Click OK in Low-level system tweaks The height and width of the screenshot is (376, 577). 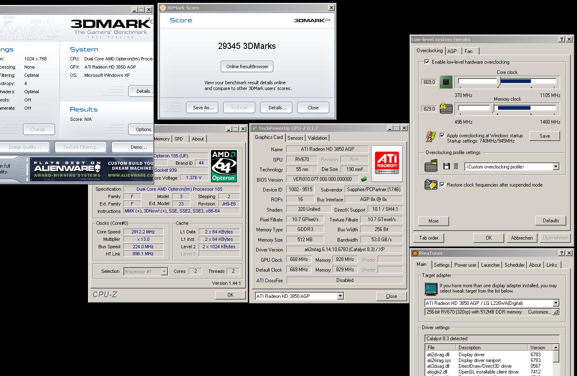pos(489,238)
